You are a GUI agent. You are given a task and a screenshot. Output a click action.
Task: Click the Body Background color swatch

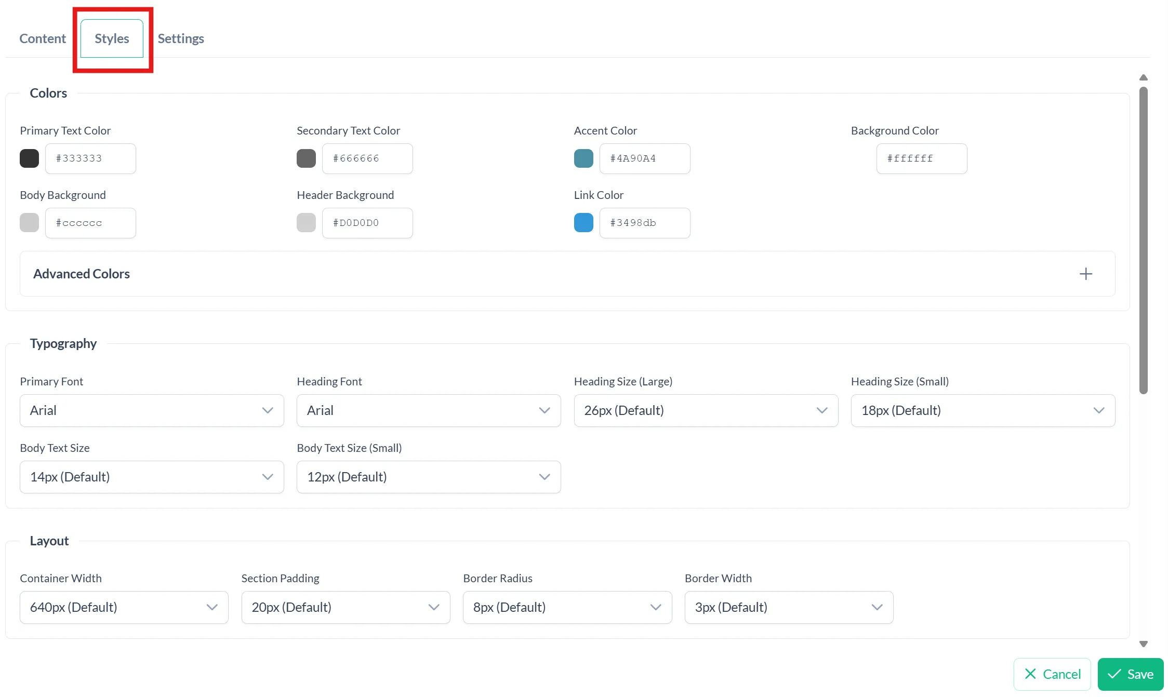click(x=29, y=223)
